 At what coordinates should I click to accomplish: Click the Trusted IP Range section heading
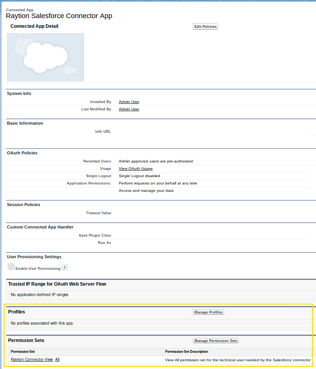point(57,284)
